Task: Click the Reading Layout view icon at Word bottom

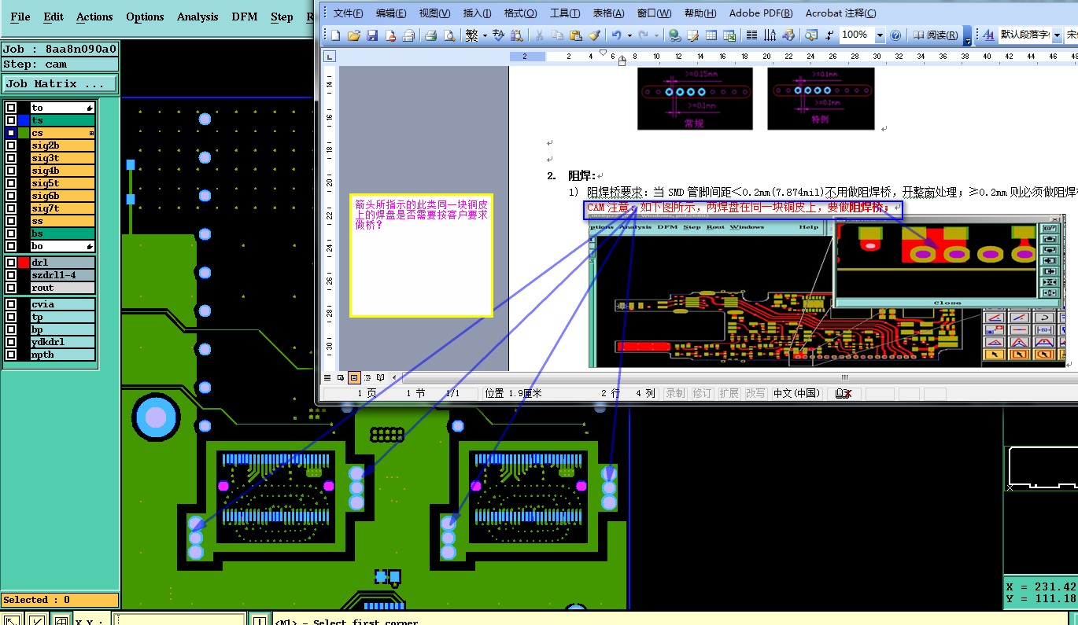Action: click(380, 378)
